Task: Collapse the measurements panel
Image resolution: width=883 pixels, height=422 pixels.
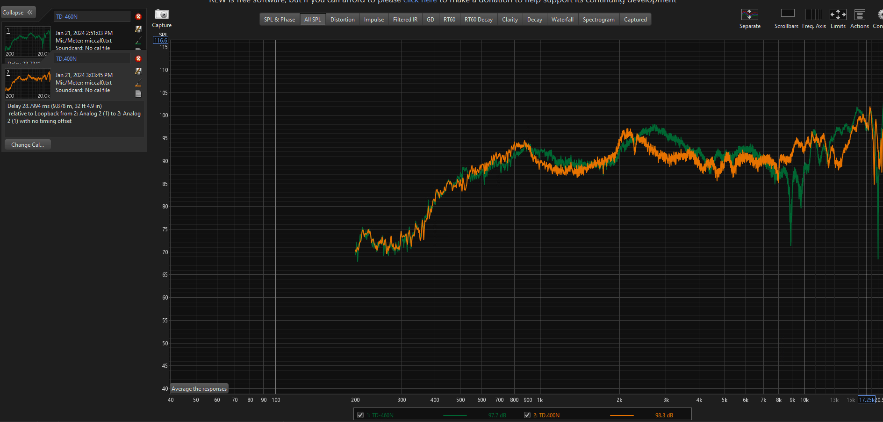Action: 18,13
